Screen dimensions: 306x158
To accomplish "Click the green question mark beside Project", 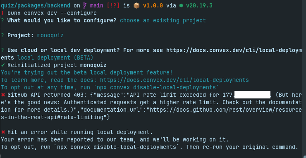I will [x=2, y=35].
